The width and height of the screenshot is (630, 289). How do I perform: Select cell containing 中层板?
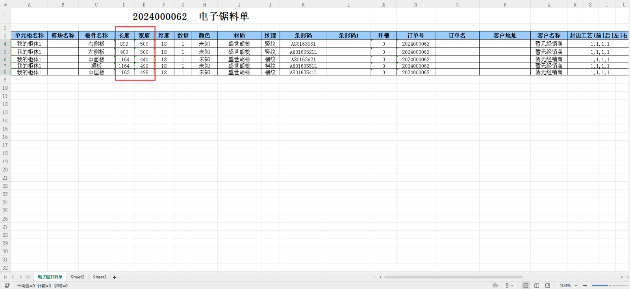coord(96,72)
